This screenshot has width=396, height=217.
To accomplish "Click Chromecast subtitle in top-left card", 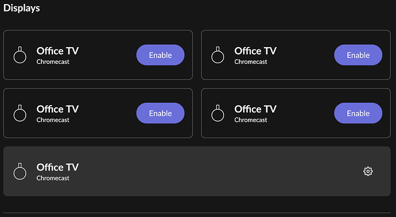I will (53, 62).
